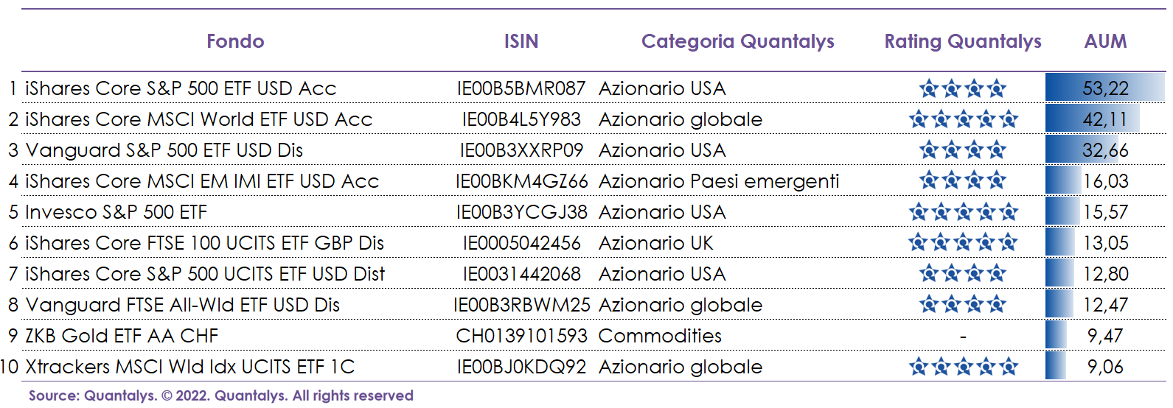Click the Commodities category cell
The image size is (1173, 408).
point(660,336)
